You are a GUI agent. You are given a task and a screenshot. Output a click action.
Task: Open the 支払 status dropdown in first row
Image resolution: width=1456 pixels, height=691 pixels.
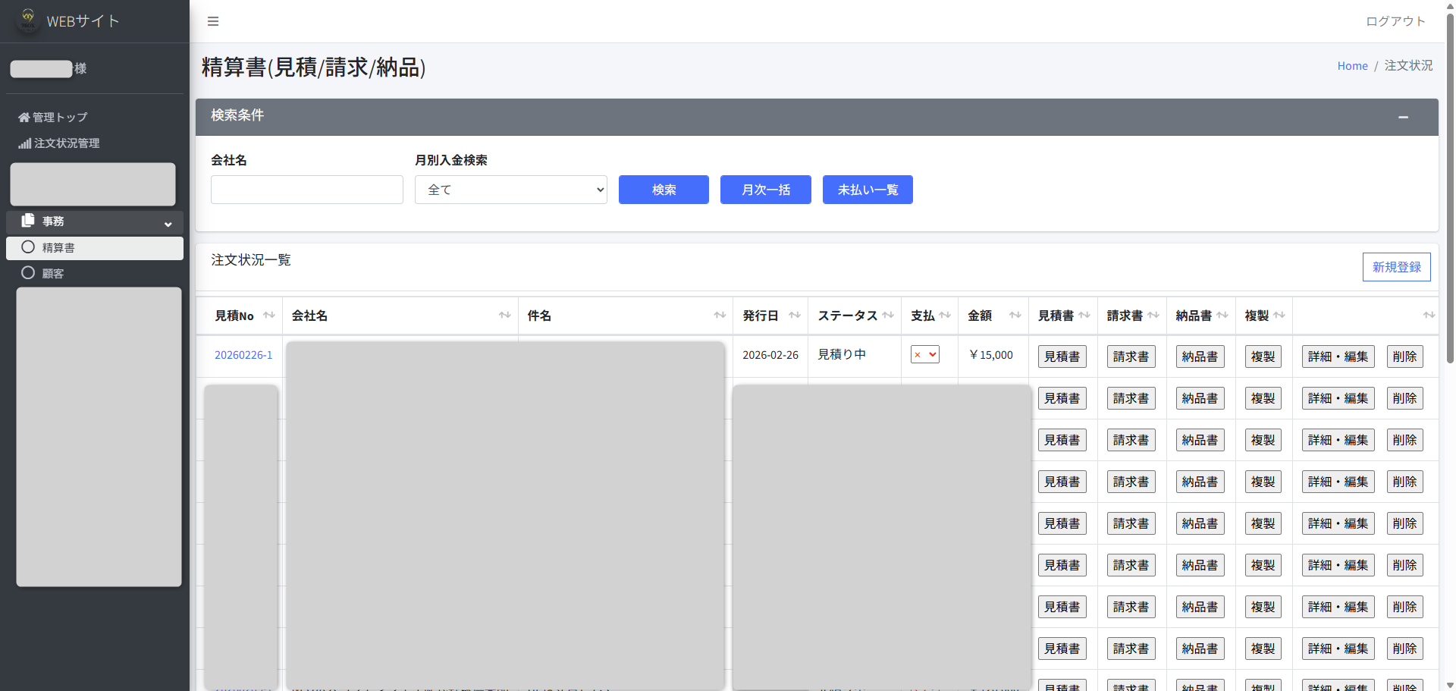pyautogui.click(x=924, y=354)
